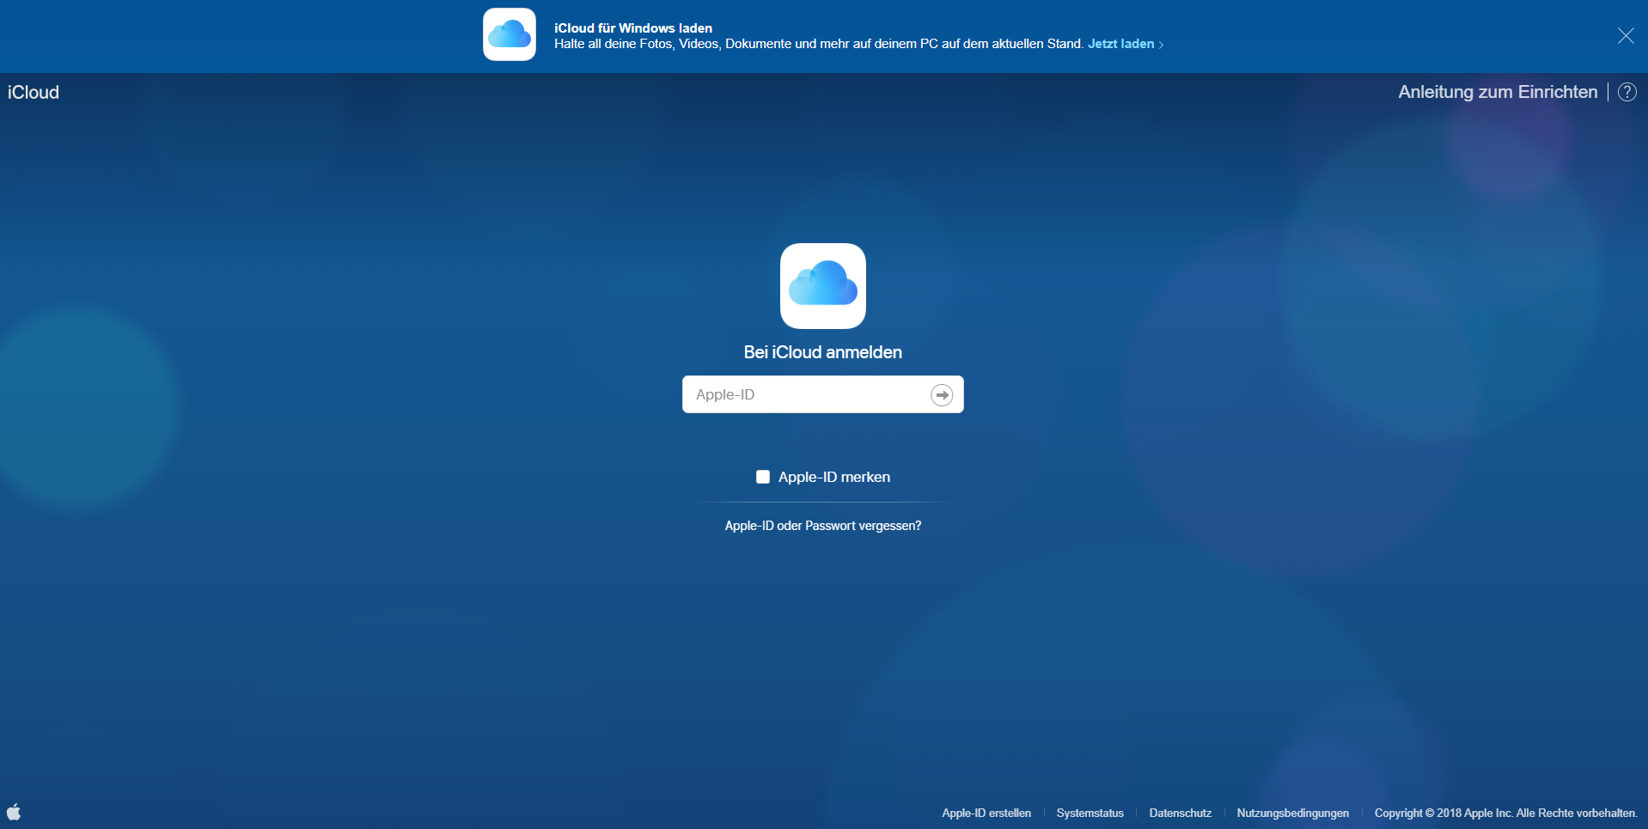Click the Bei iCloud anmelden heading
This screenshot has height=829, width=1648.
pyautogui.click(x=823, y=352)
